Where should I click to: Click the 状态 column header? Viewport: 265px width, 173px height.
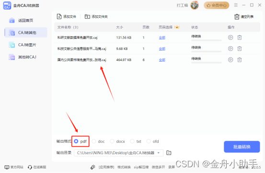pyautogui.click(x=195, y=27)
